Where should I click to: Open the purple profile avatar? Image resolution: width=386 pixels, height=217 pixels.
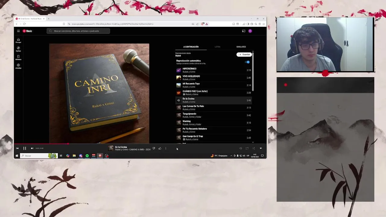click(x=250, y=31)
